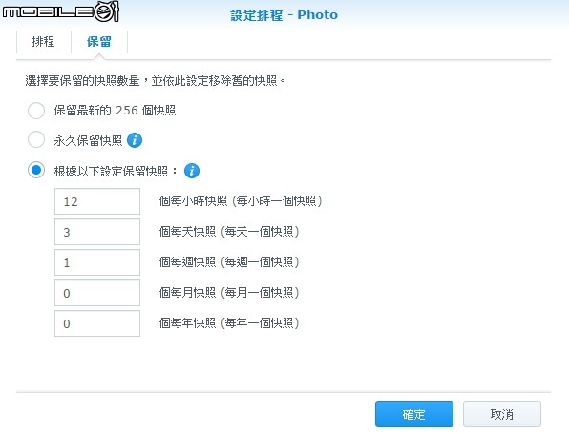Click the 設定排程 - Photo dialog title

[284, 15]
